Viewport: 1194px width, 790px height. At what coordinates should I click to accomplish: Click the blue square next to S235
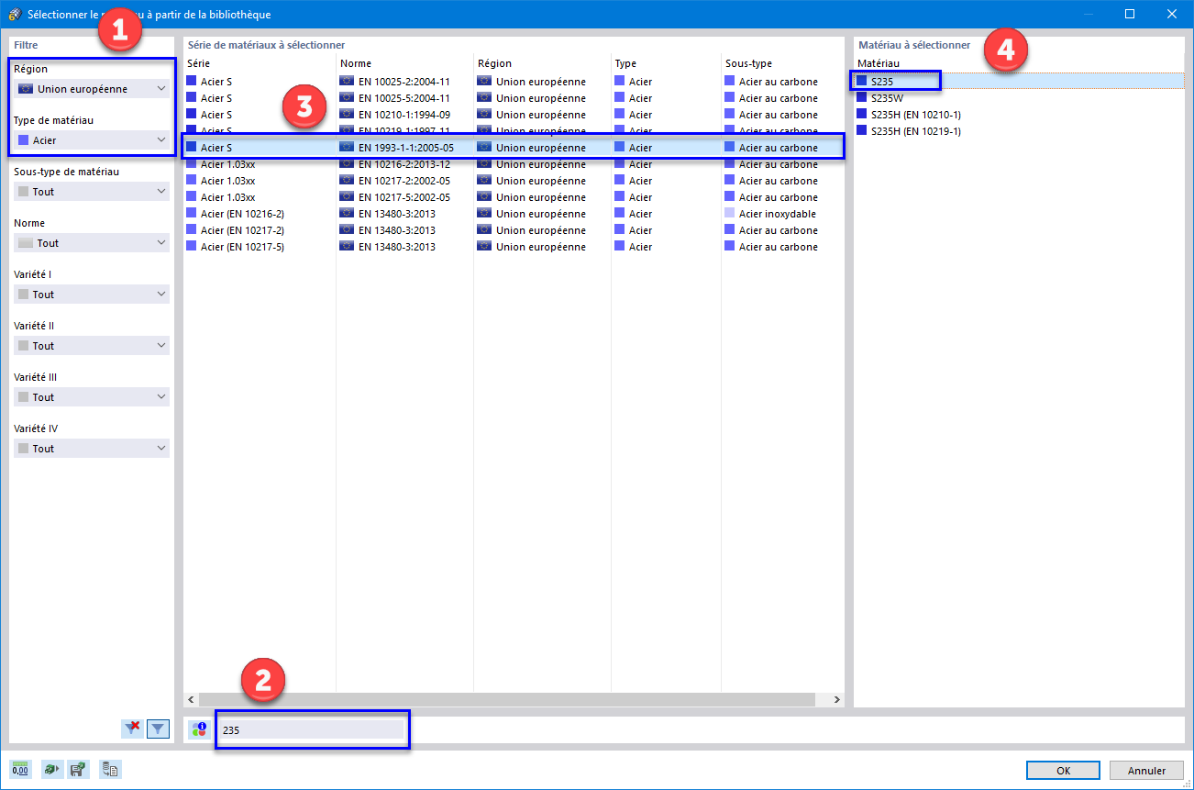tap(861, 81)
